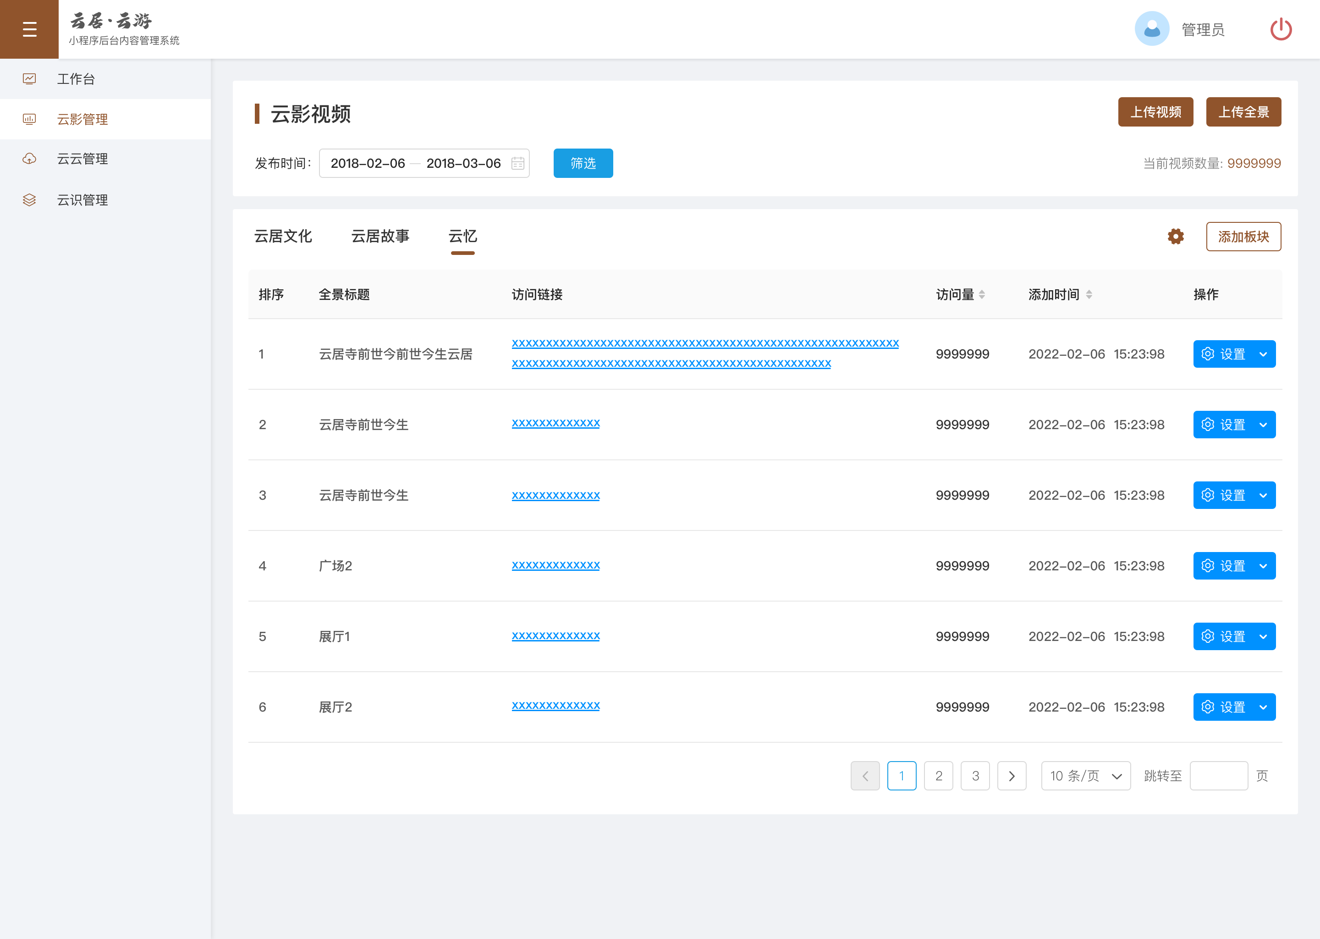Click the 工作台 chart icon in sidebar

point(29,79)
